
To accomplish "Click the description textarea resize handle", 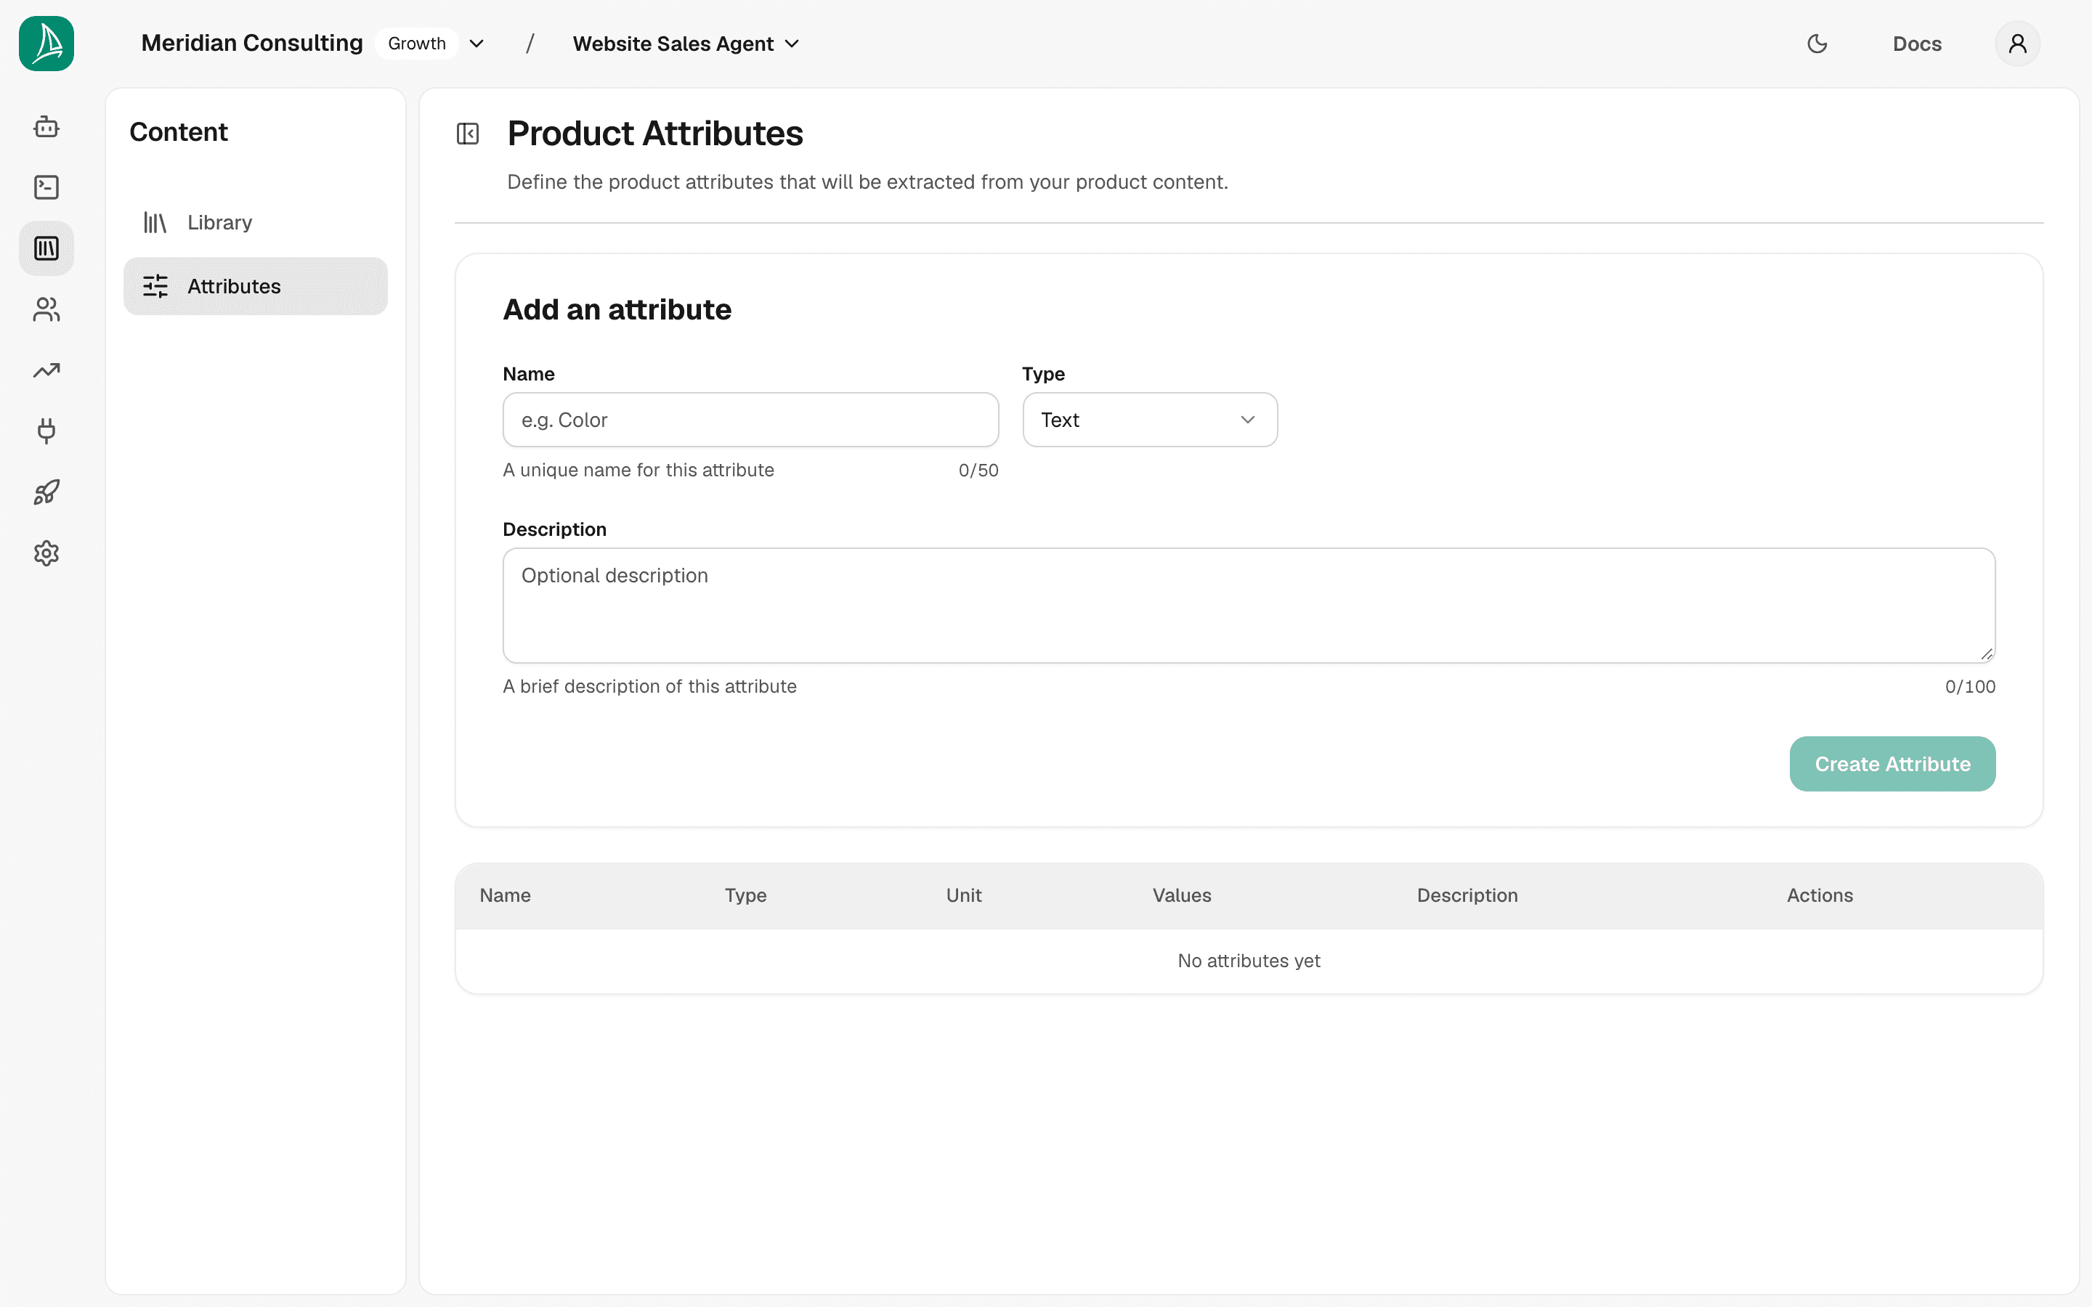I will click(1987, 654).
